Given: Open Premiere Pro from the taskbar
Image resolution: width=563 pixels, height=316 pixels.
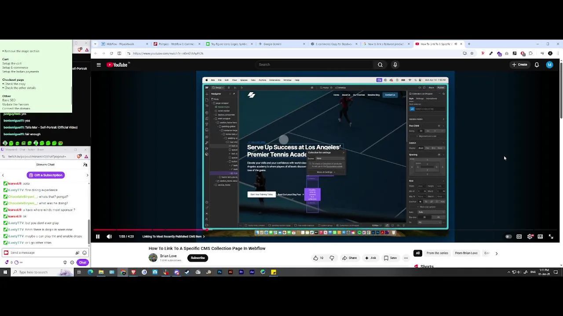Looking at the screenshot, I should 241,272.
